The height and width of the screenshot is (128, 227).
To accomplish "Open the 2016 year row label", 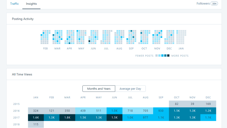I will [16, 111].
